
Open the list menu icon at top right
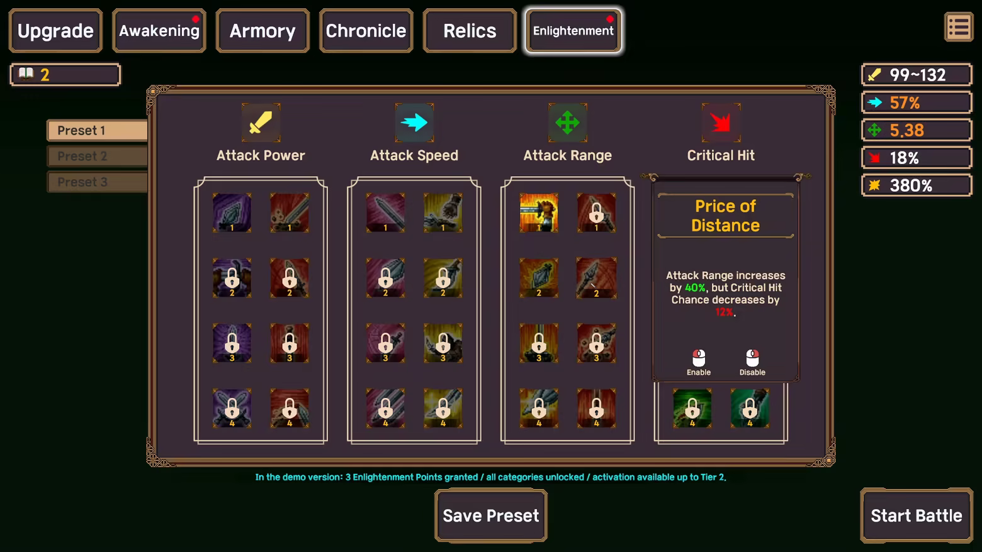[959, 27]
